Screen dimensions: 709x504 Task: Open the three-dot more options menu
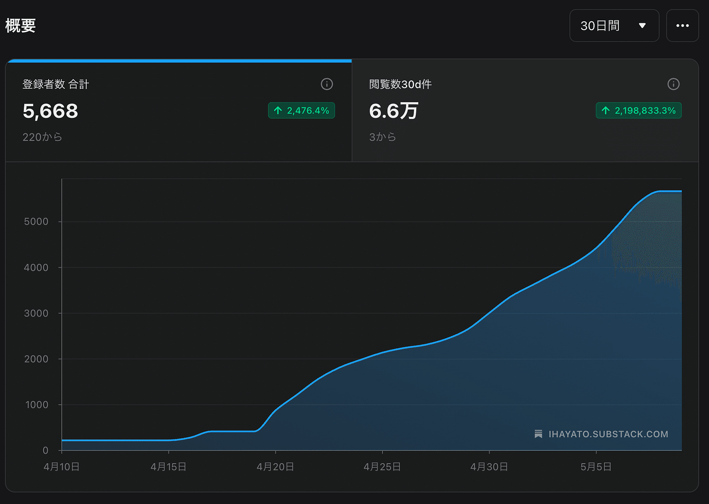(682, 25)
